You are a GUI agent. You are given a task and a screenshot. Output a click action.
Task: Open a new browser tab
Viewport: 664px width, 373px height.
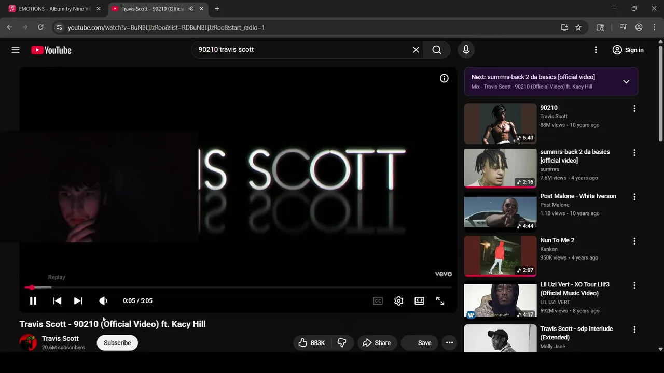pos(217,9)
